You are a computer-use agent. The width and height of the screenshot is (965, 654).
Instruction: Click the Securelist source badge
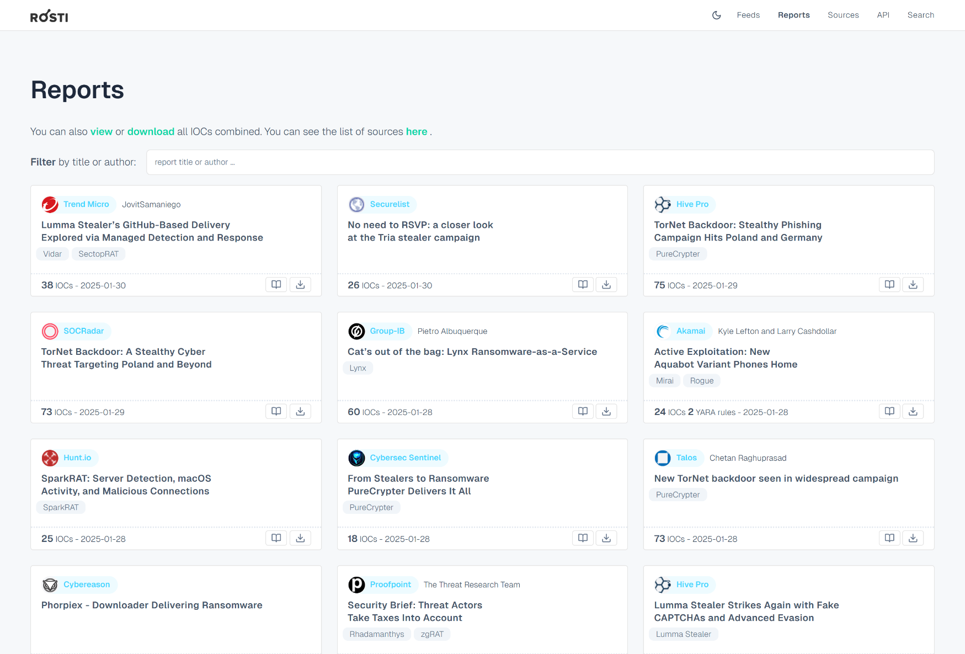pos(382,204)
